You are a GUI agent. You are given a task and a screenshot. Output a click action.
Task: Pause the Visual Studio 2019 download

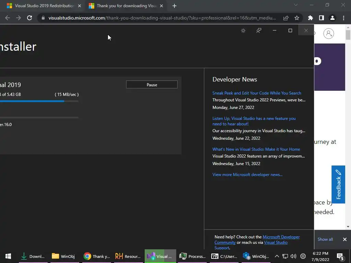click(x=152, y=85)
